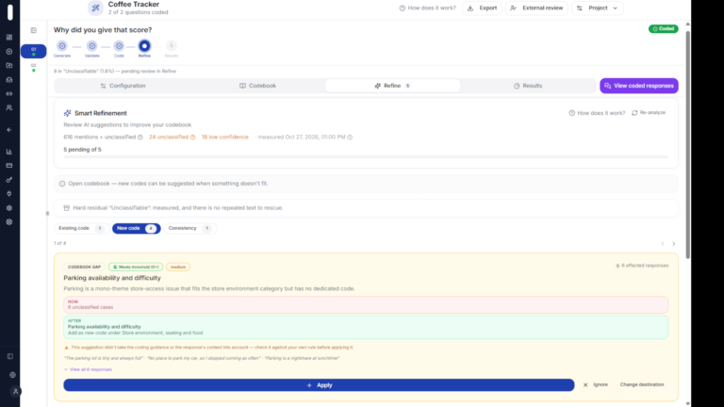
Task: Click 'View coded responses' button
Action: (x=639, y=86)
